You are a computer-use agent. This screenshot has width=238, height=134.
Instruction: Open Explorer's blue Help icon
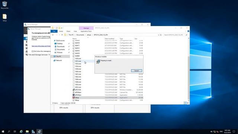[x=188, y=31]
